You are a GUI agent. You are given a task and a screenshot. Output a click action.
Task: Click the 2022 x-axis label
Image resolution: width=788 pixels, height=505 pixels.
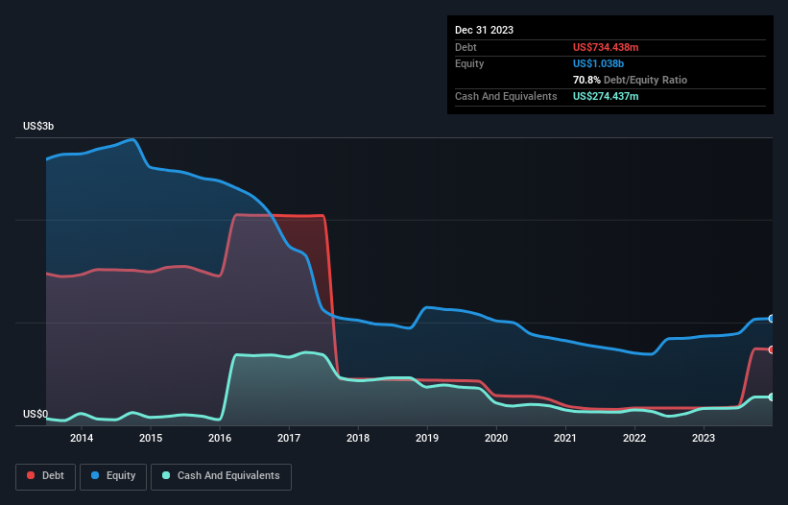click(634, 438)
